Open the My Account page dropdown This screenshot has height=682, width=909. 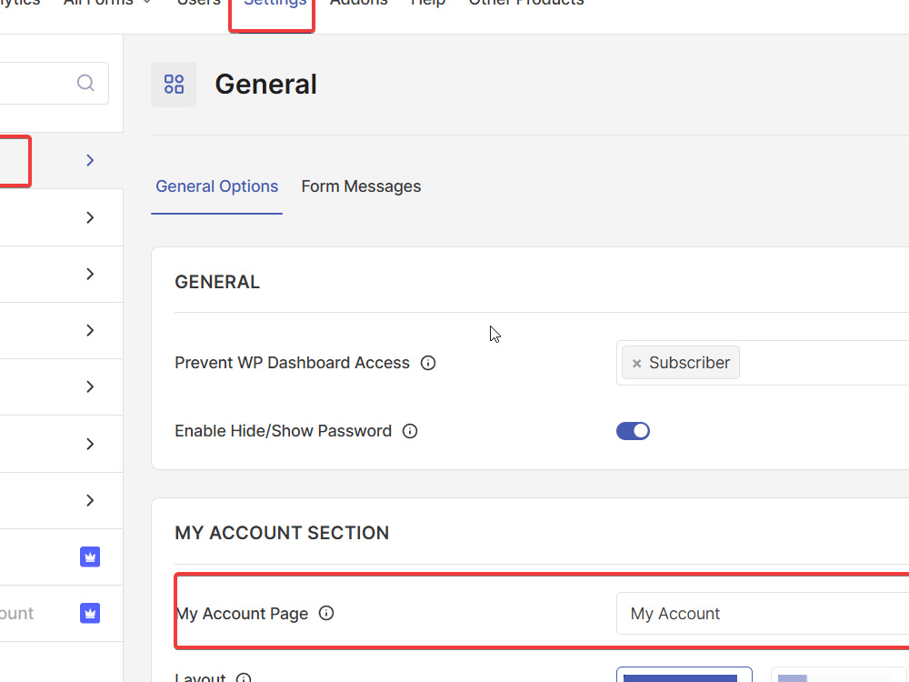pyautogui.click(x=763, y=614)
